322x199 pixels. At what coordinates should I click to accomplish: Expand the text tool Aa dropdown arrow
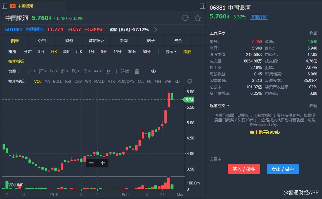(100, 71)
